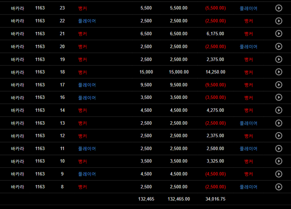The height and width of the screenshot is (209, 291).
Task: Click 플레이어 result in round 13
Action: point(248,123)
